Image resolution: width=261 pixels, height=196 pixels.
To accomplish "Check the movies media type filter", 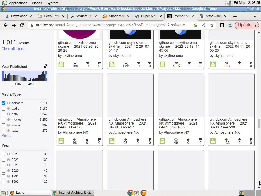I will [3, 120].
